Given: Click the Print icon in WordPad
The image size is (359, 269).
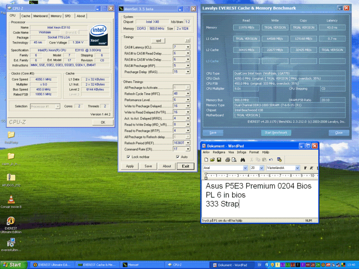Looking at the screenshot, I should 228,160.
